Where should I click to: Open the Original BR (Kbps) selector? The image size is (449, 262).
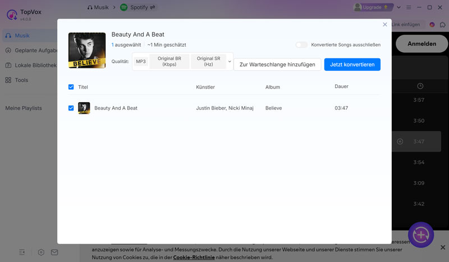click(x=169, y=62)
